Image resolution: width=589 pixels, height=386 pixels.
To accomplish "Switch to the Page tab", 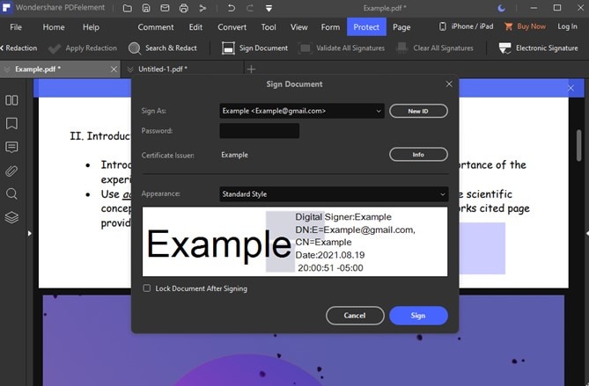I will 401,27.
